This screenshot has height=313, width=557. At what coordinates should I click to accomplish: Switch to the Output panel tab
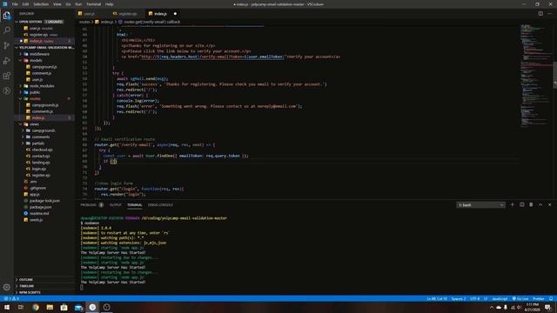click(116, 205)
